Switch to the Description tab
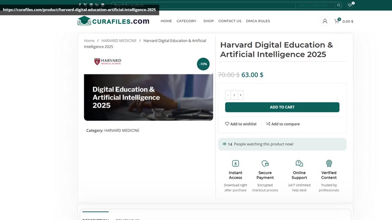The height and width of the screenshot is (220, 392). pyautogui.click(x=96, y=218)
